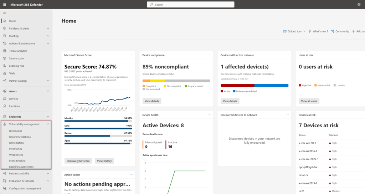The image size is (365, 194).
Task: Click the View all users button
Action: pyautogui.click(x=309, y=101)
